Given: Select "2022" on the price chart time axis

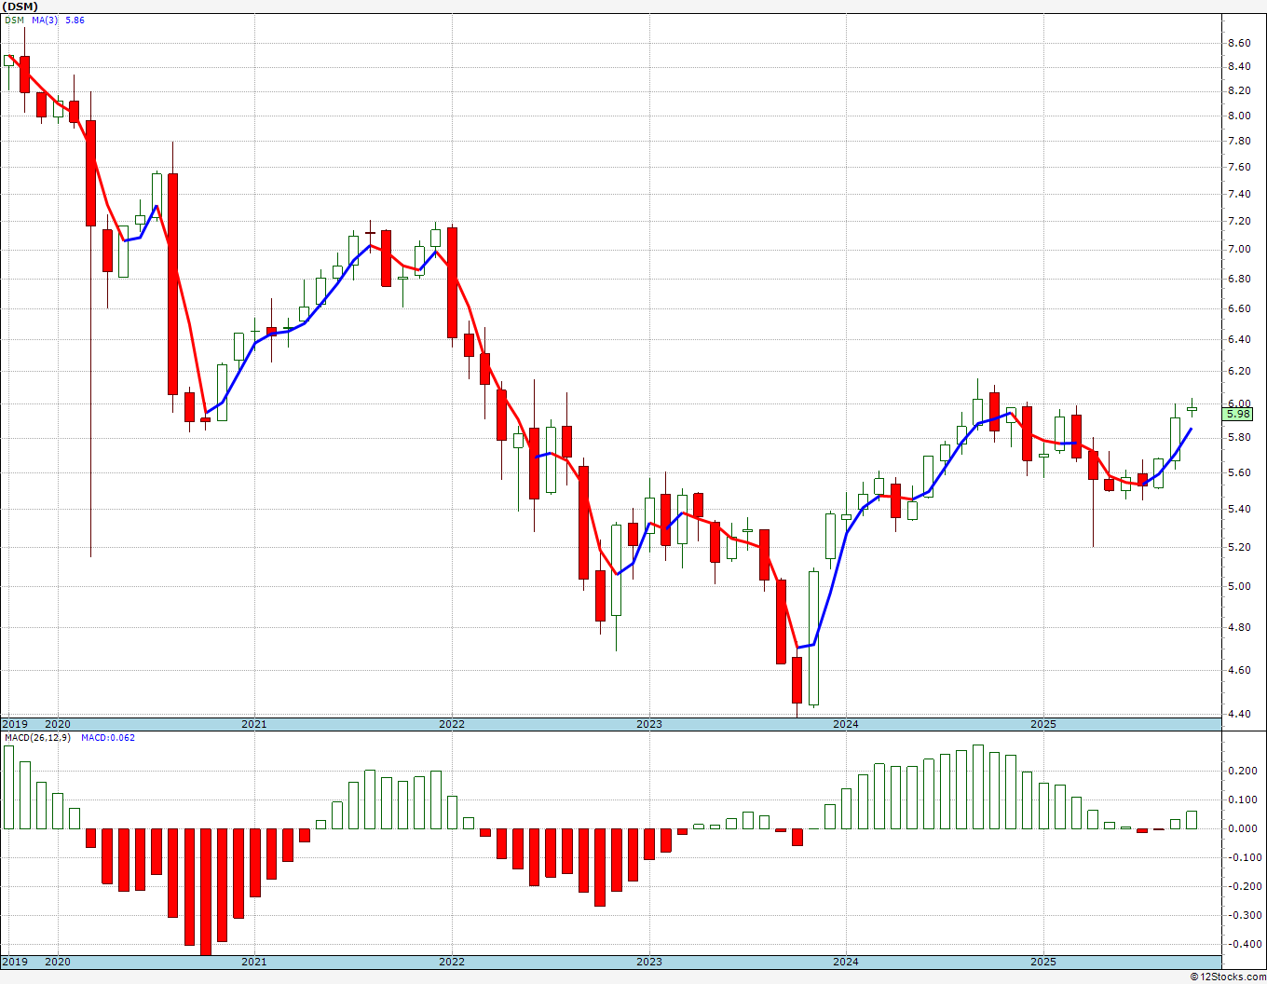Looking at the screenshot, I should coord(452,724).
